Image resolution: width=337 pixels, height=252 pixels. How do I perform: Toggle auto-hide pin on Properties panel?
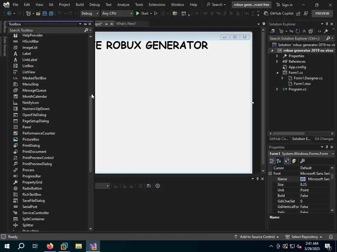(x=327, y=147)
